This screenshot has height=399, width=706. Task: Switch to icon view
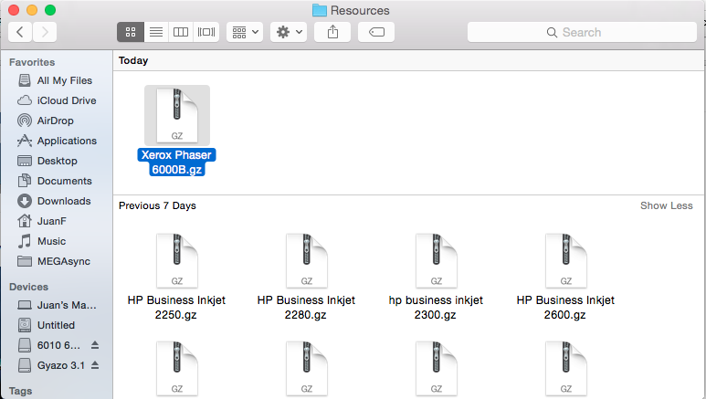131,32
